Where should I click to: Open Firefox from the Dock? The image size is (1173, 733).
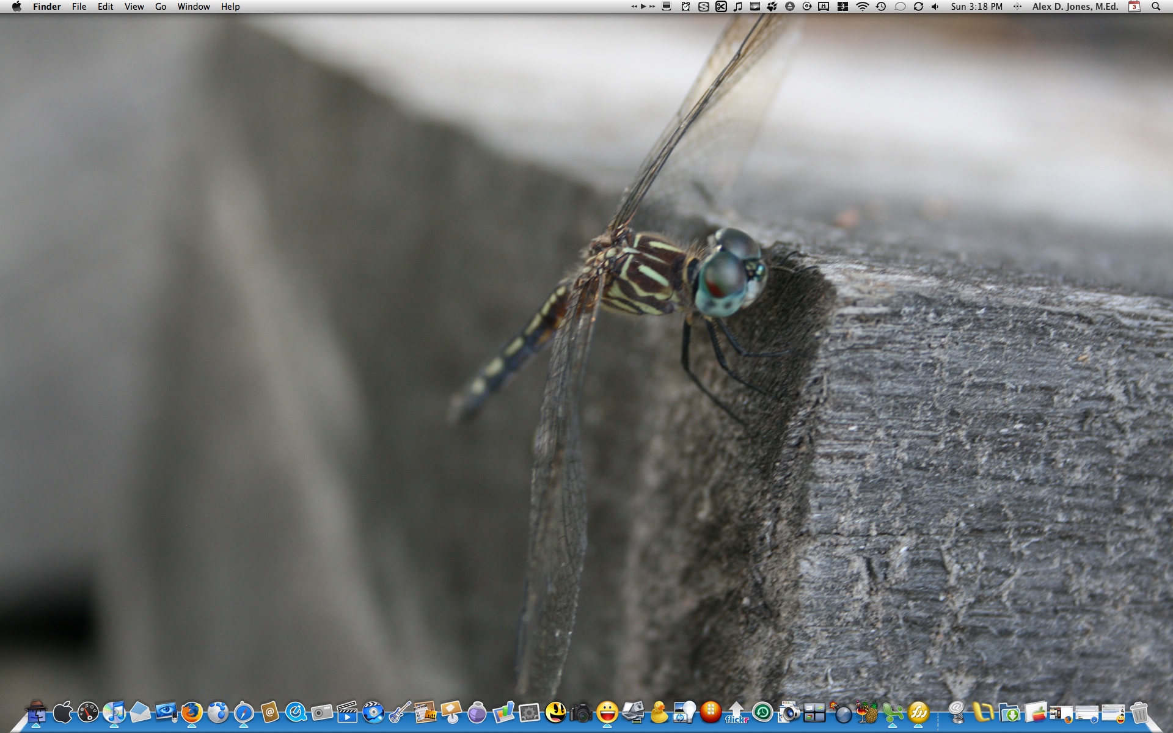pyautogui.click(x=192, y=712)
